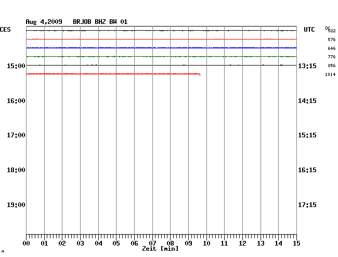Click the '19:00' local time label
This screenshot has width=338, height=257.
tap(16, 205)
